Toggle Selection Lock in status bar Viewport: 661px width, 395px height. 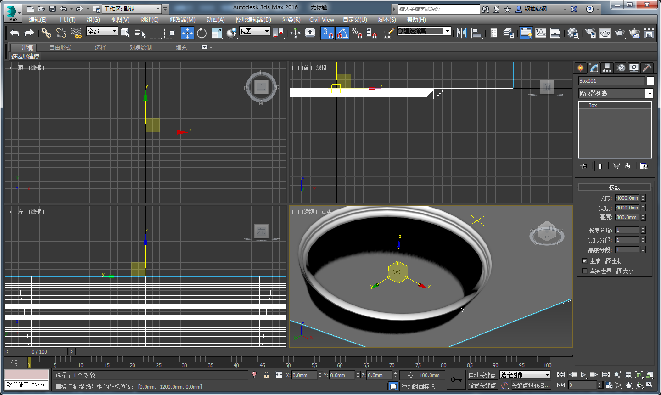(x=266, y=375)
